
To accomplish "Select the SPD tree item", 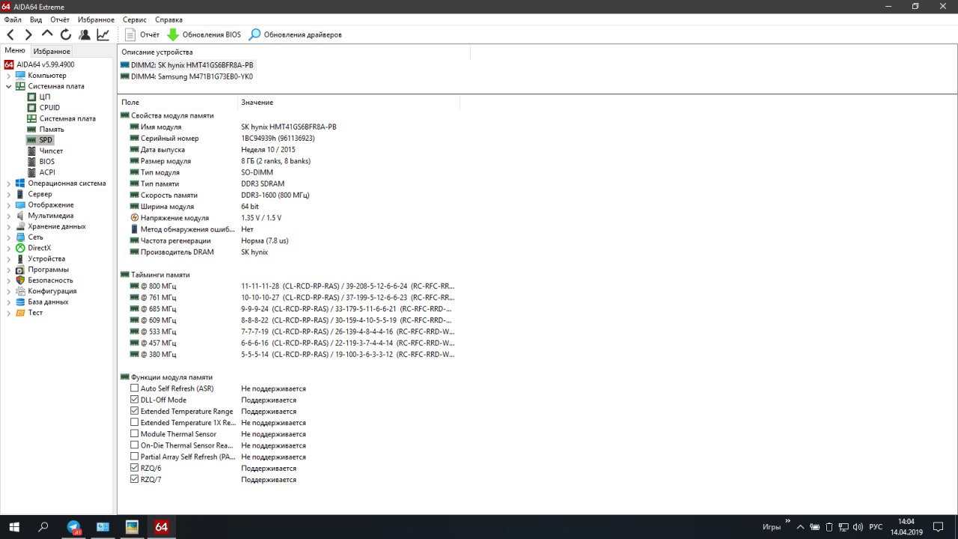I will click(46, 140).
